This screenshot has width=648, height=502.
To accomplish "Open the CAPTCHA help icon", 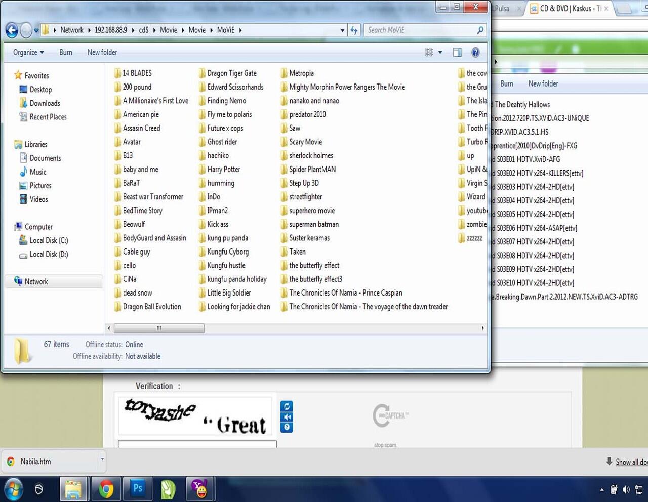I will tap(287, 427).
